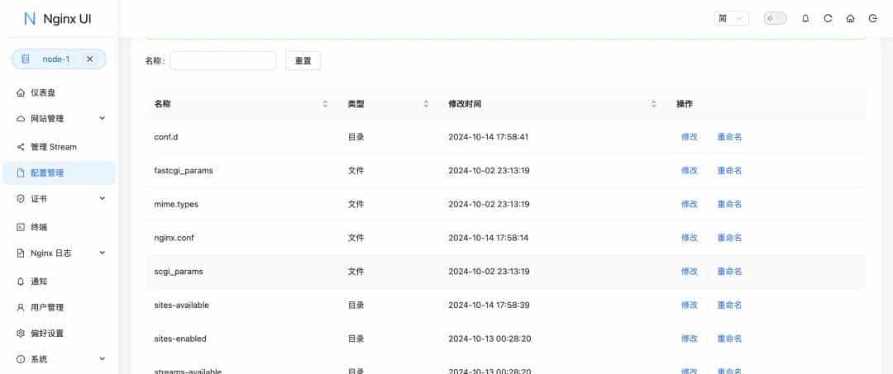
Task: Expand the Nginx 日志 submenu arrow
Action: click(x=103, y=253)
